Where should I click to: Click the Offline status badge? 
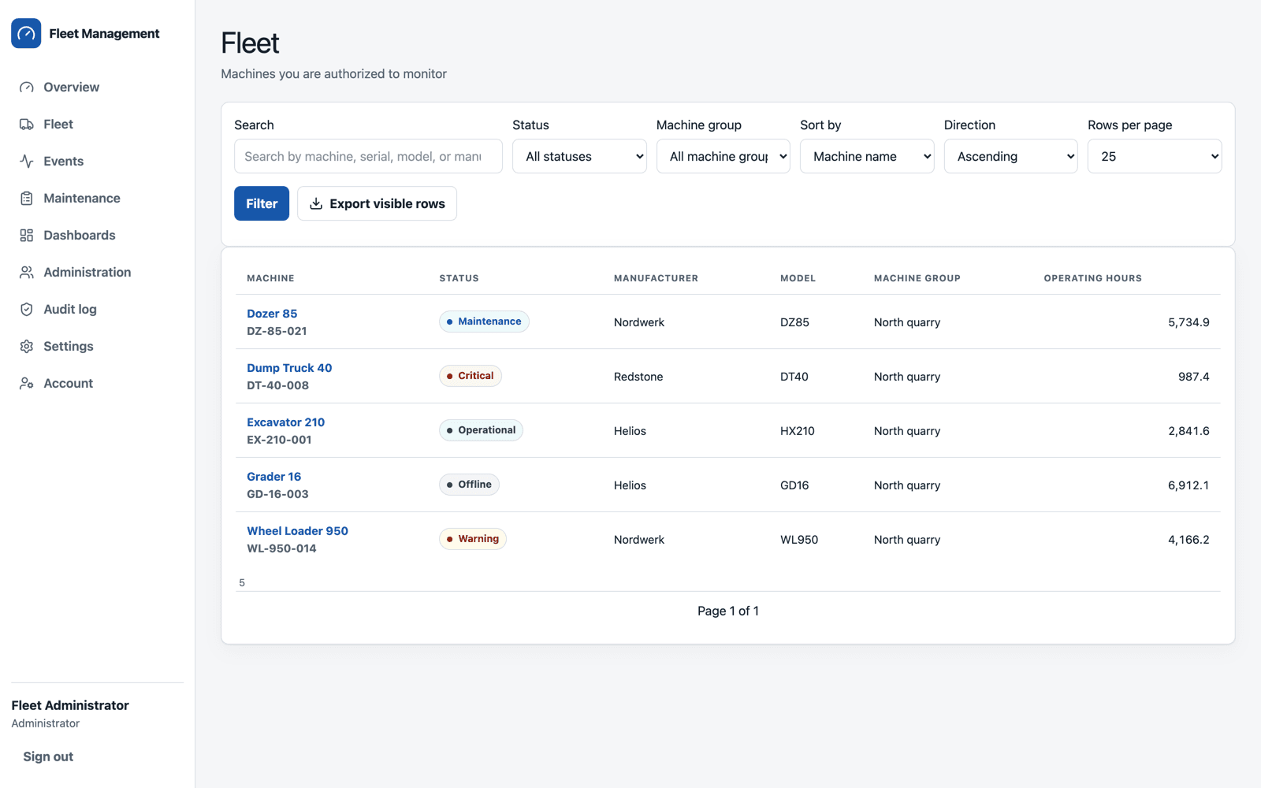coord(469,485)
